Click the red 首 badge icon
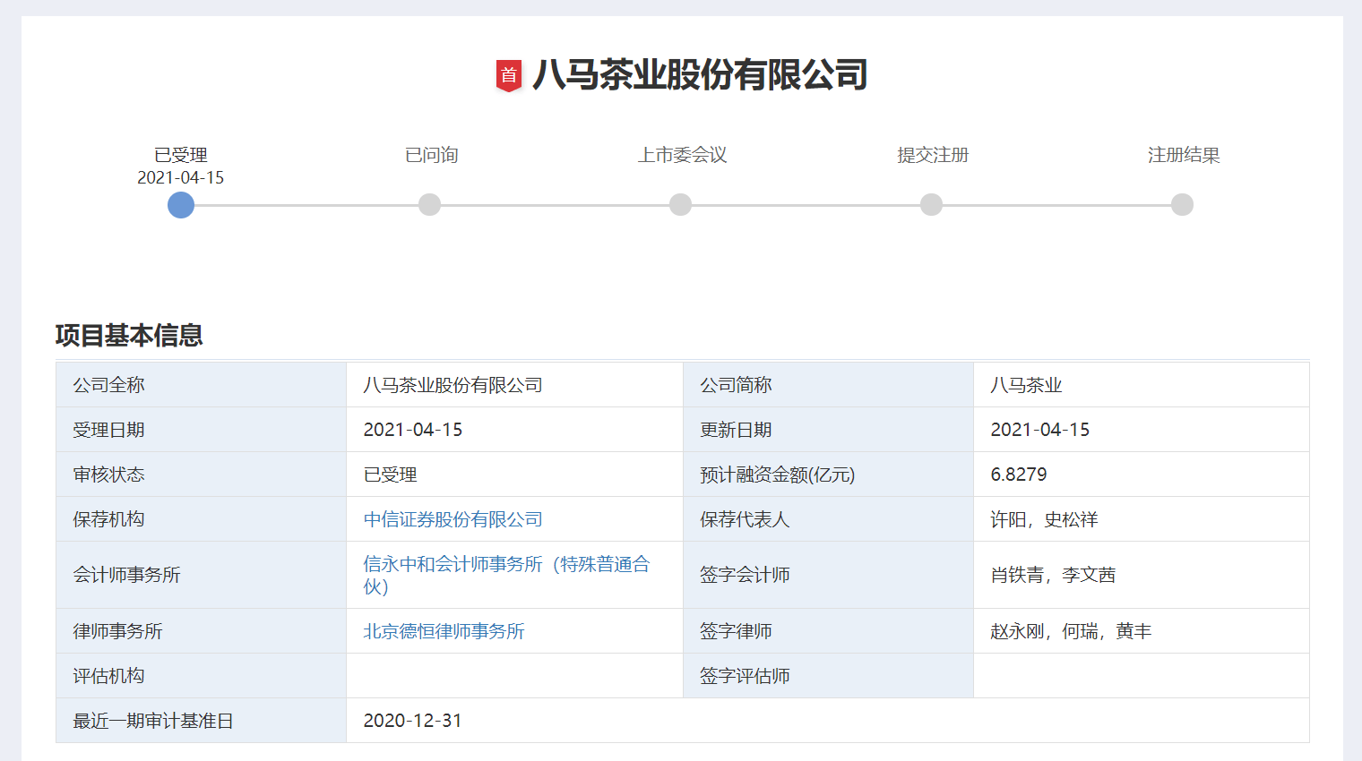 (x=509, y=75)
